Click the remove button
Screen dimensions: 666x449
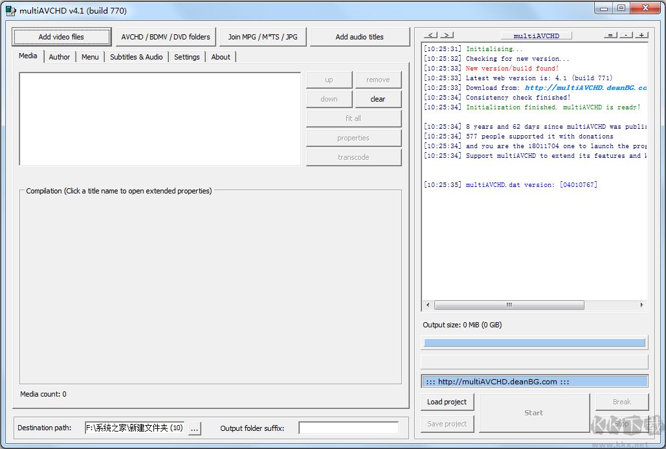point(378,80)
